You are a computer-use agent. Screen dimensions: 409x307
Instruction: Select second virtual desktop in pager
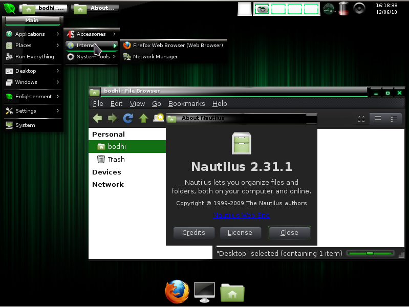[278, 9]
